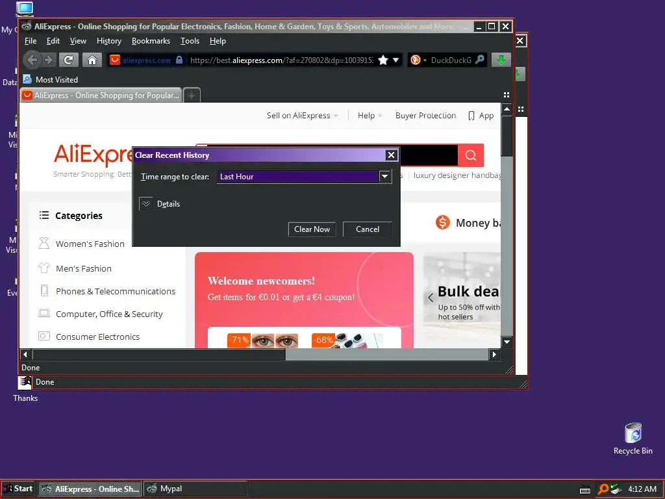The width and height of the screenshot is (665, 499).
Task: Click the list all tabs grid icon
Action: pos(507,95)
